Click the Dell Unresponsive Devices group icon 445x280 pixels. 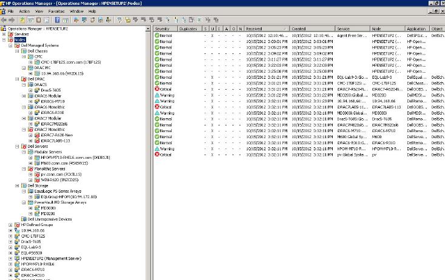pyautogui.click(x=24, y=219)
